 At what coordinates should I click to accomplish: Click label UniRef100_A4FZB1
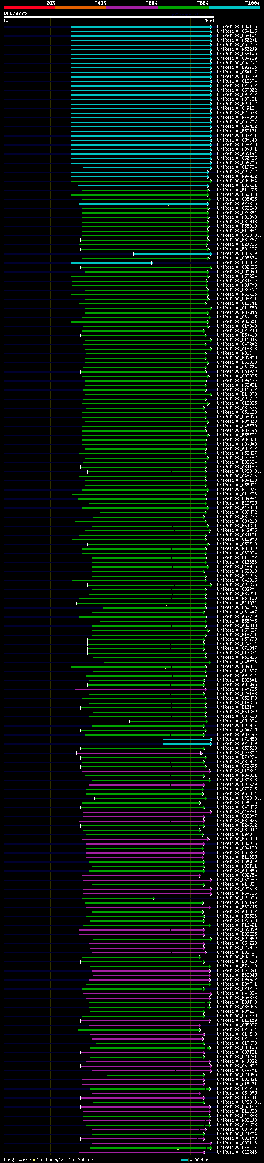[x=237, y=812]
